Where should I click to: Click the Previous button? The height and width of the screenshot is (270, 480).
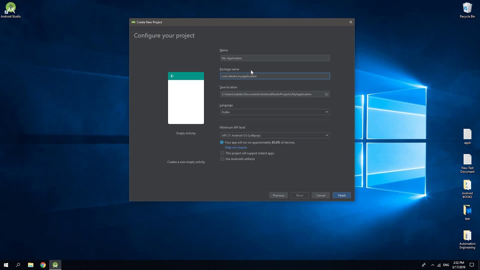pyautogui.click(x=279, y=195)
